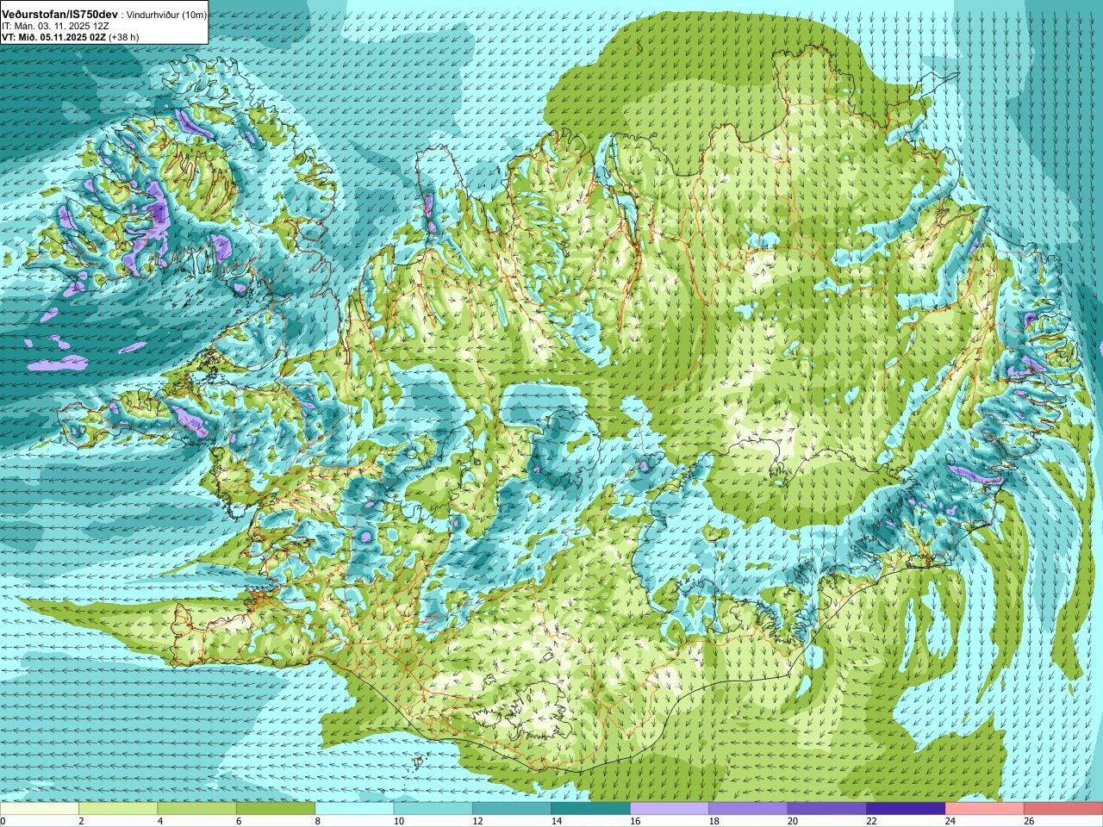Click the legend scale label '22'
The width and height of the screenshot is (1103, 827).
[872, 821]
